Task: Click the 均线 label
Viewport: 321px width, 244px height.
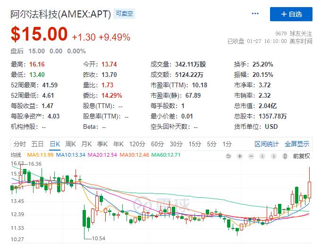Action: point(16,155)
